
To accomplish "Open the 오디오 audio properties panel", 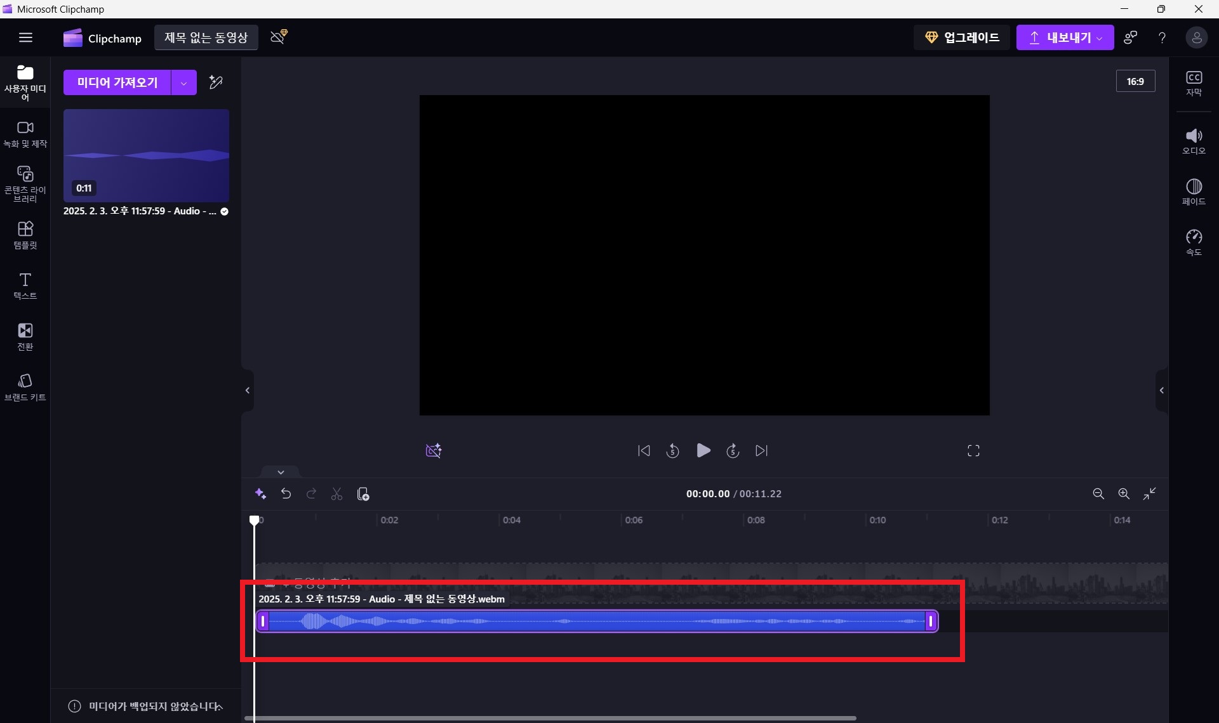I will tap(1194, 141).
